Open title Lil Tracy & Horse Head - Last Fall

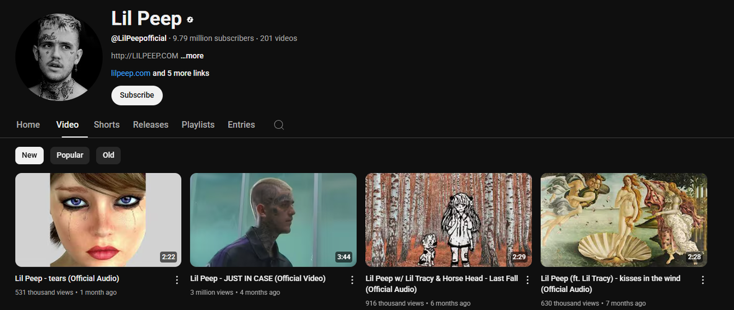[x=441, y=284]
